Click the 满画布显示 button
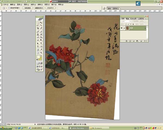The height and width of the screenshot is (130, 163). pyautogui.click(x=39, y=8)
